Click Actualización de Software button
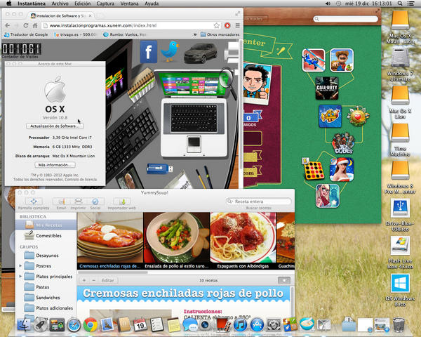The height and width of the screenshot is (337, 421). [x=55, y=126]
